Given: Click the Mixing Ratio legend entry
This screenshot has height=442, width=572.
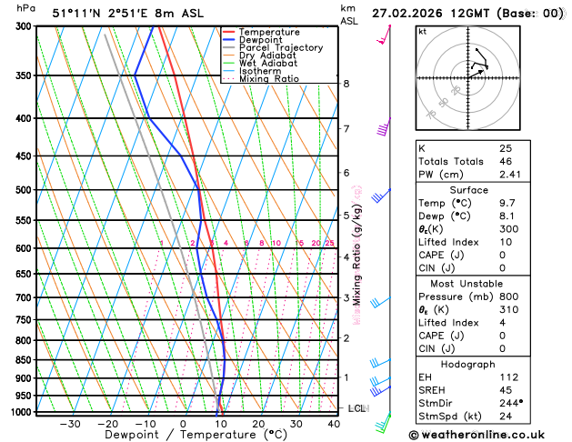Looking at the screenshot, I should (x=261, y=79).
